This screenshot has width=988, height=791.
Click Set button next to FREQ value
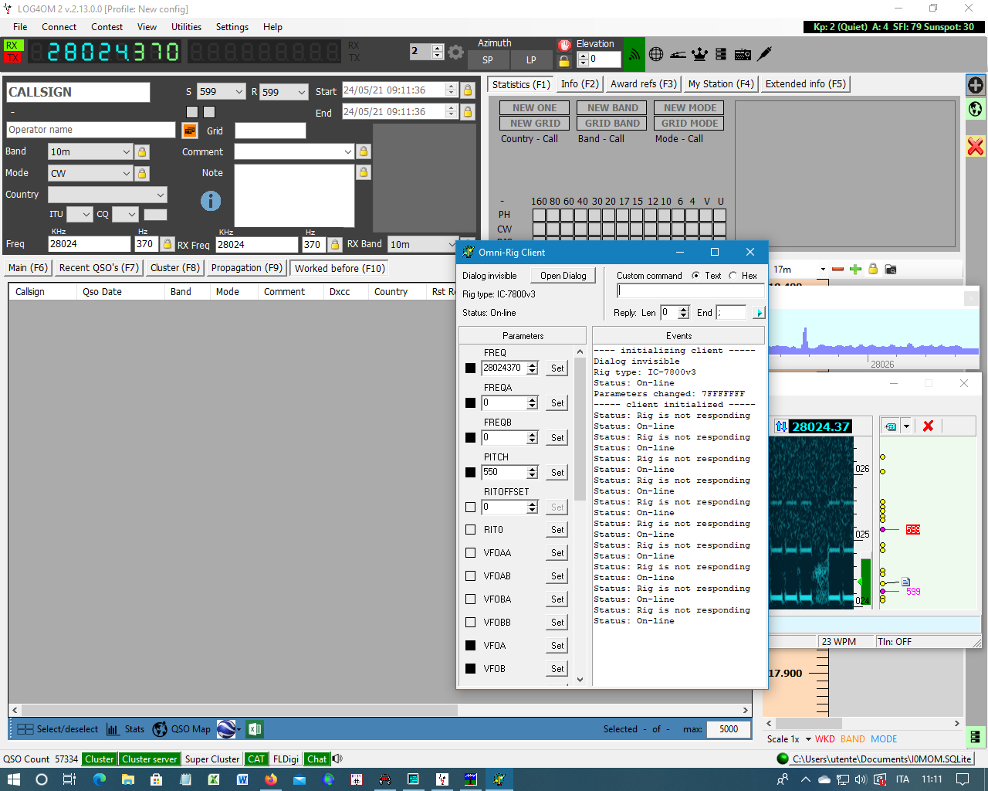[x=557, y=368]
